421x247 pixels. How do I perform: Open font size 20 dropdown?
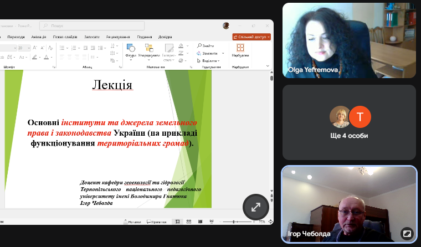tap(29, 48)
